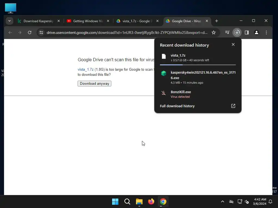This screenshot has height=208, width=278.
Task: Open full download history external-link icon
Action: 233,106
